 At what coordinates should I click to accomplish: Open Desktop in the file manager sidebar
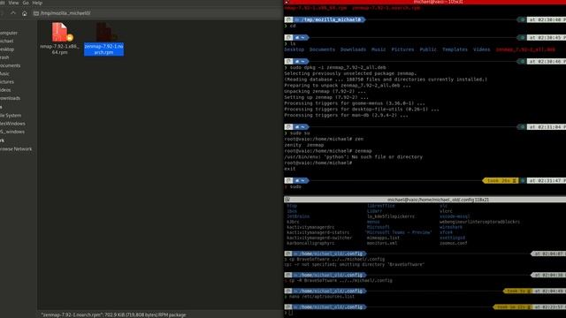coord(7,49)
